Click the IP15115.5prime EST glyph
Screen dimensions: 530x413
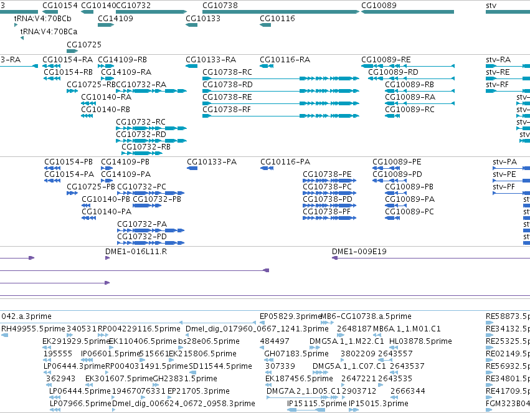(306, 410)
